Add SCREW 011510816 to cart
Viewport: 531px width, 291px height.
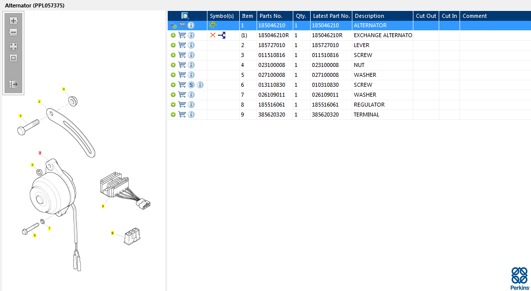pos(182,55)
